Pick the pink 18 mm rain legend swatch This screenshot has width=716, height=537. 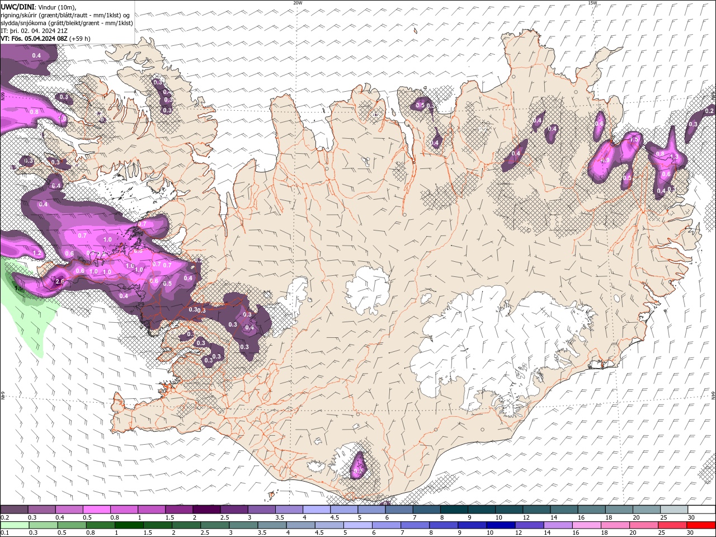click(615, 525)
